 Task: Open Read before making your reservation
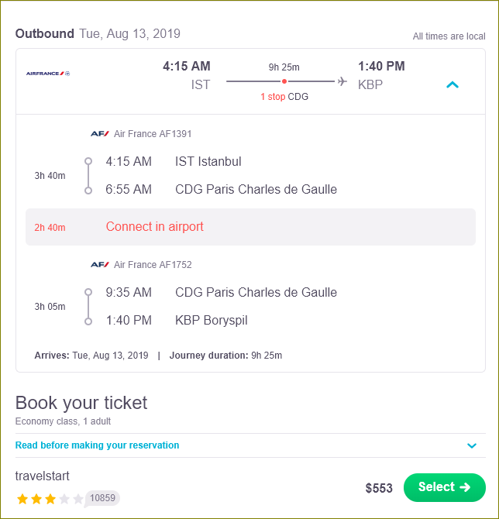click(x=97, y=445)
